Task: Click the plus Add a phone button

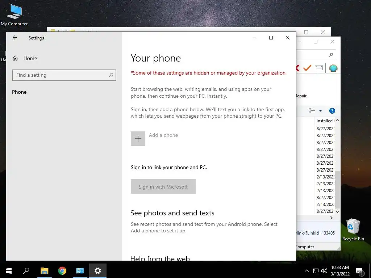Action: [138, 139]
